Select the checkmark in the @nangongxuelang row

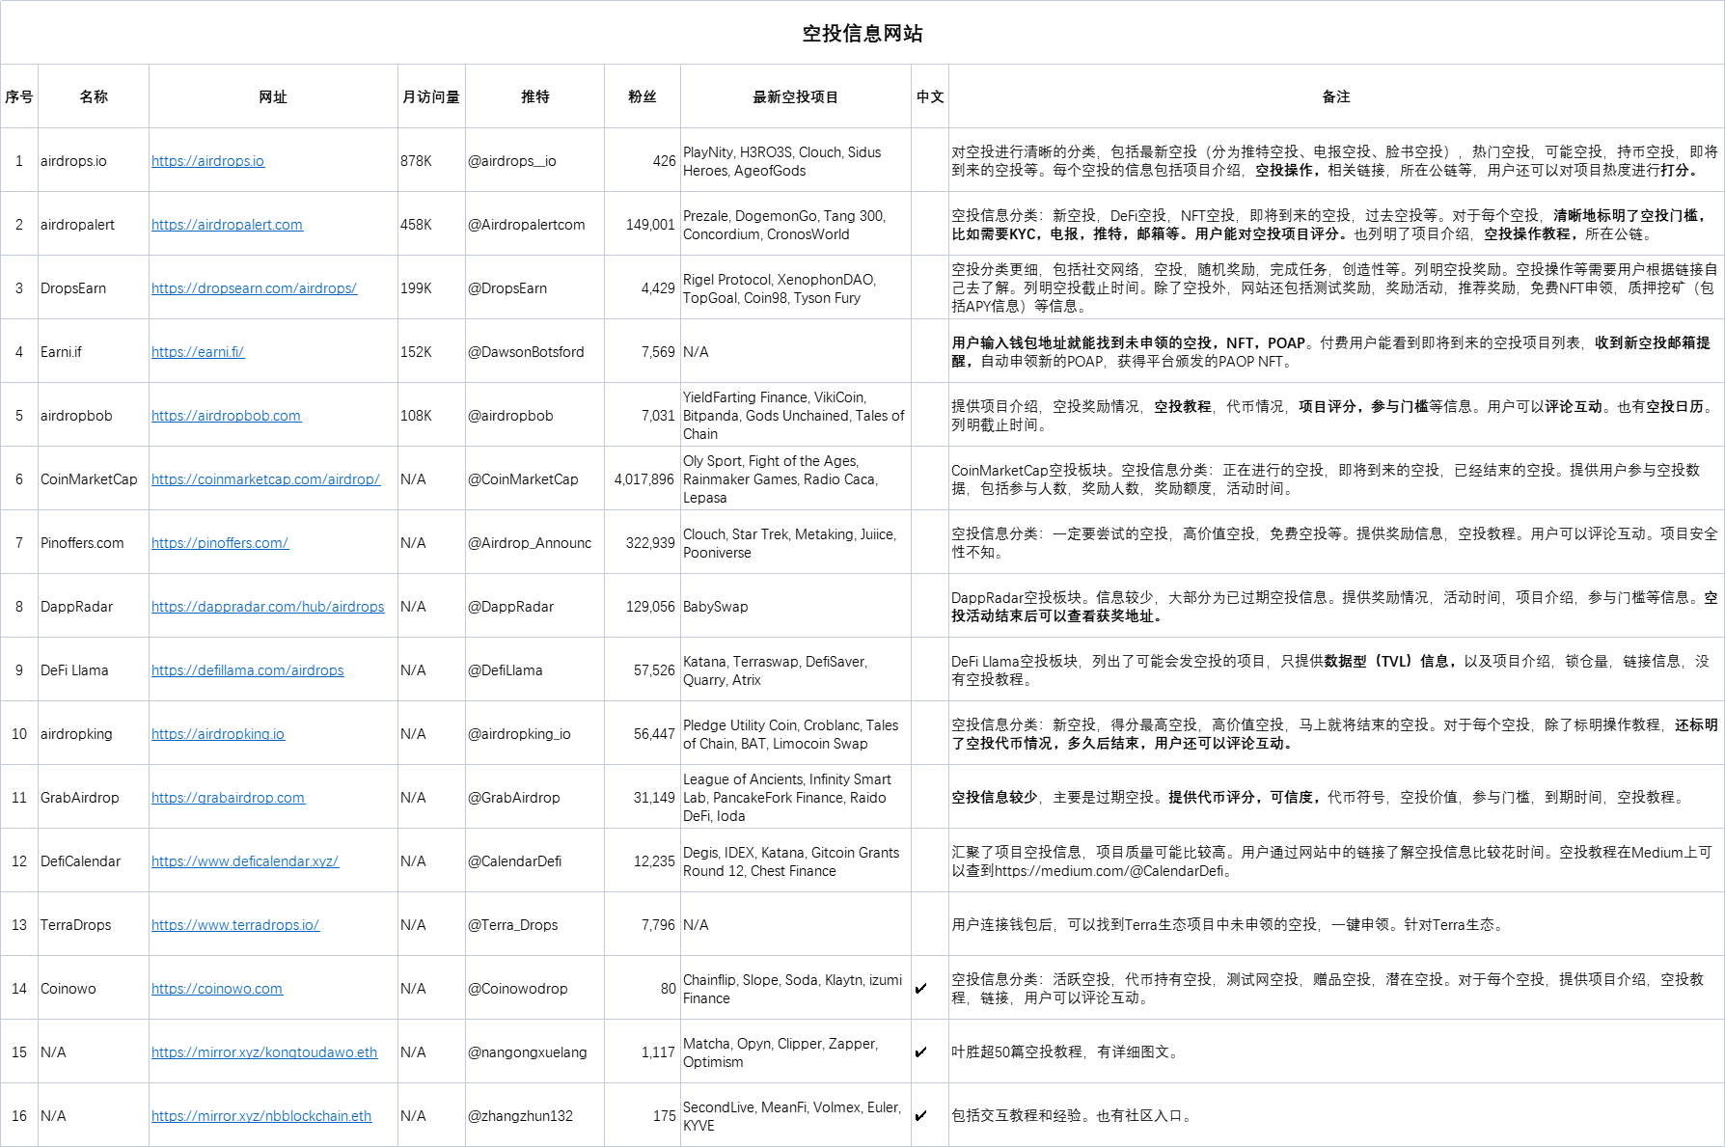point(920,1052)
